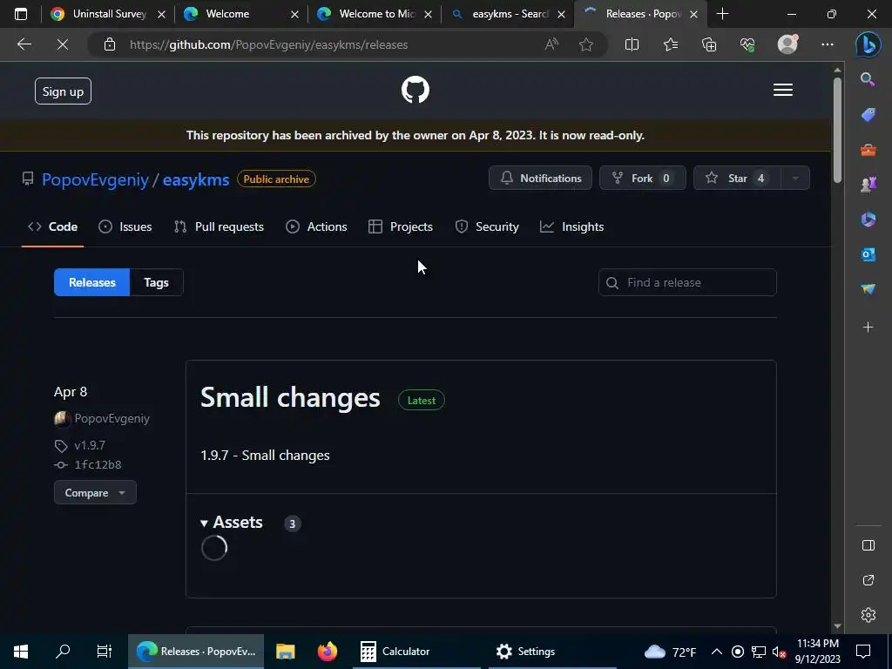Open commit 1fc12b8
Screen dimensions: 892x669
point(98,465)
